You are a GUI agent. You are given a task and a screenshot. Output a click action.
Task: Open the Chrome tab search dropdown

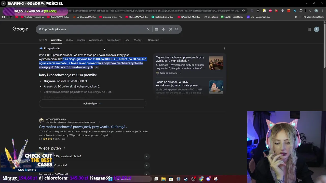point(3,4)
